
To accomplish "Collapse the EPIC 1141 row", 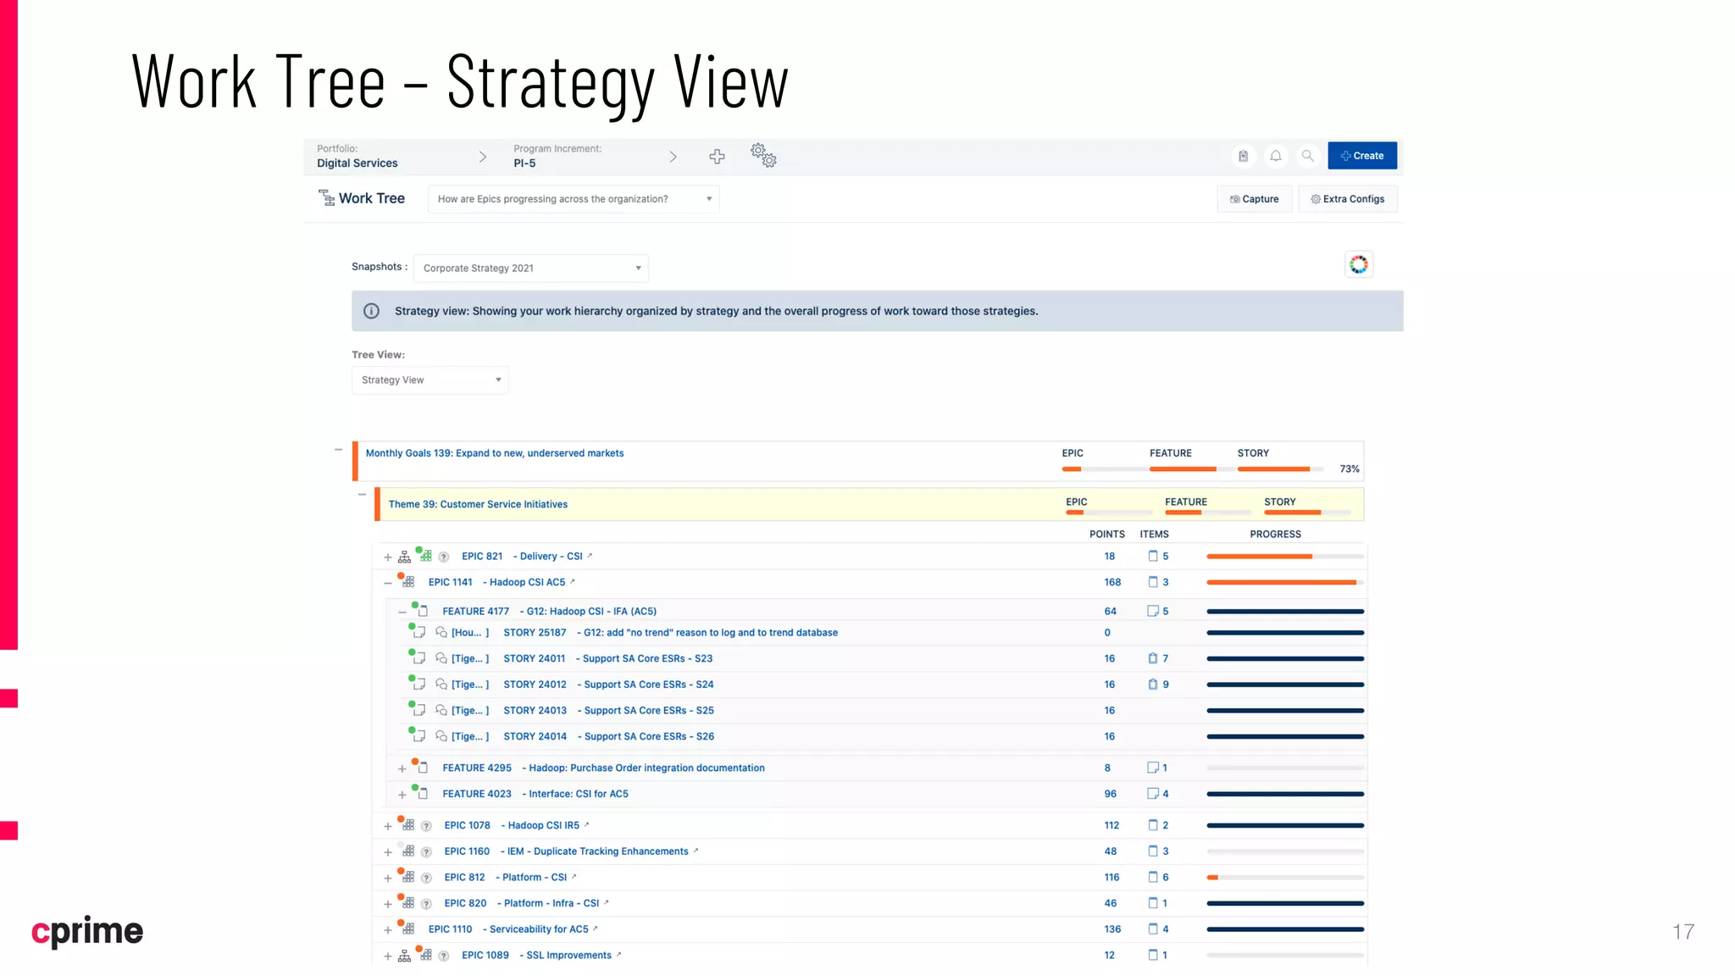I will click(387, 583).
